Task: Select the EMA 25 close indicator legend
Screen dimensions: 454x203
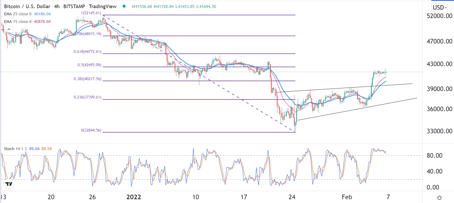Action: coord(18,14)
